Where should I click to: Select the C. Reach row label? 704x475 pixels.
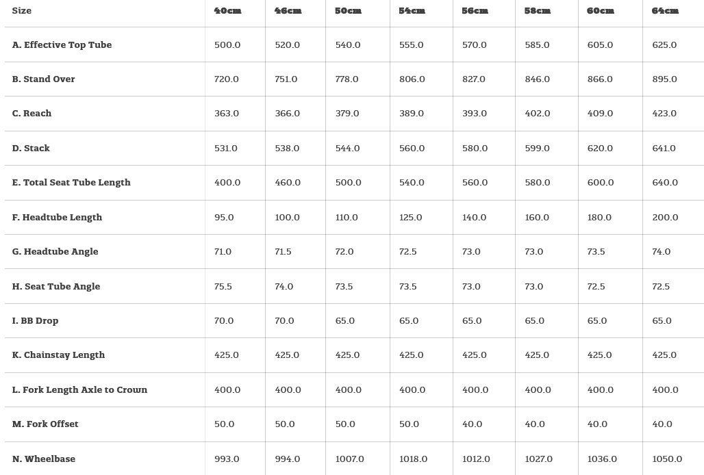tap(32, 114)
